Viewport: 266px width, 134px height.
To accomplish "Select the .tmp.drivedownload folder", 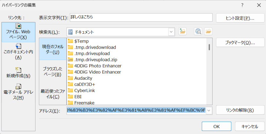I will point(92,47).
